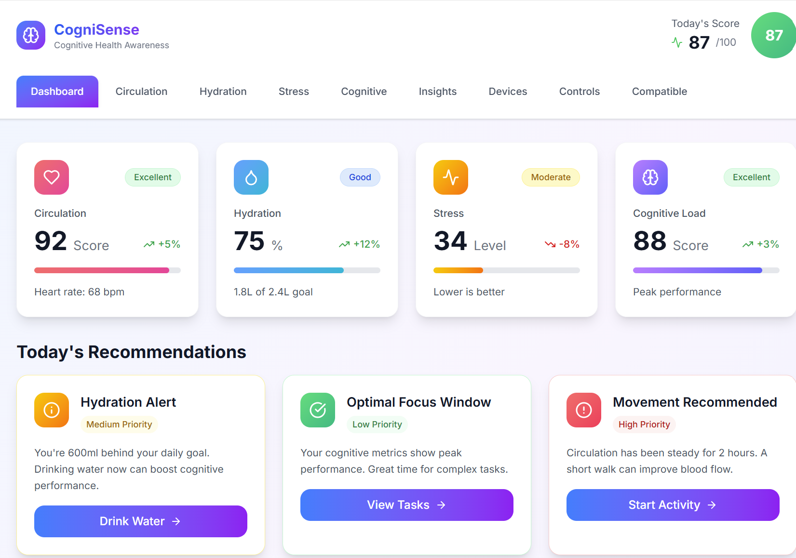Switch to the Hydration tab

click(223, 92)
